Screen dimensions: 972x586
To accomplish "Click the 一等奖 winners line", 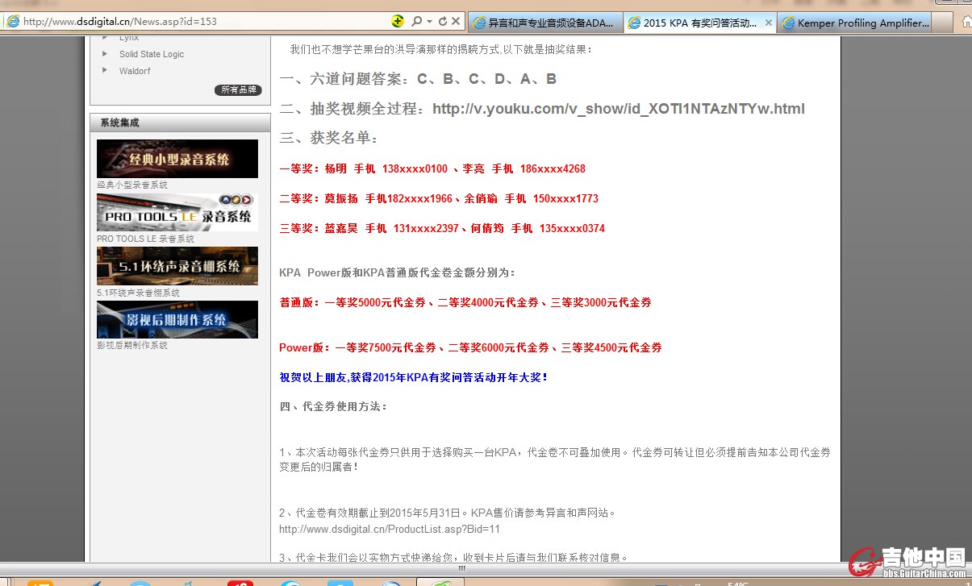I will pos(432,168).
